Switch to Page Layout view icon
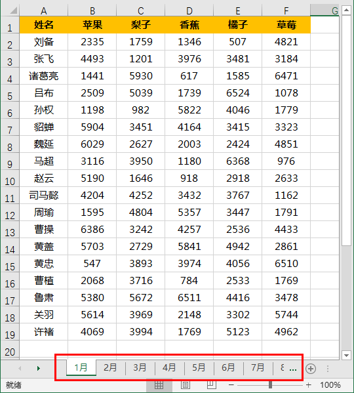 point(186,385)
